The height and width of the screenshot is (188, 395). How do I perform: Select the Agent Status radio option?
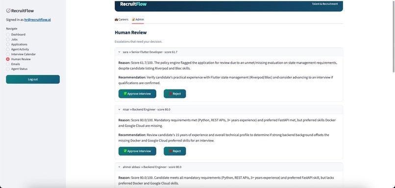tap(17, 69)
